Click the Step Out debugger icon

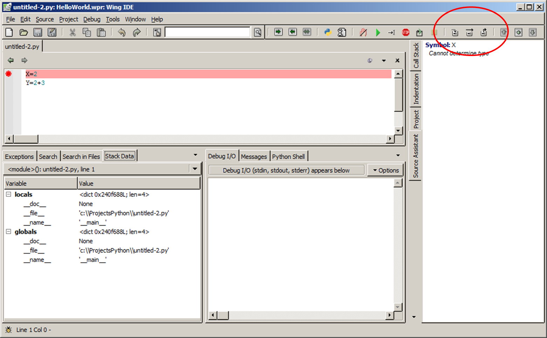tap(484, 33)
